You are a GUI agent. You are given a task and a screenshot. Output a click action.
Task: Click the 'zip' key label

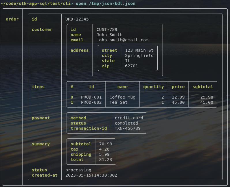[x=105, y=66]
